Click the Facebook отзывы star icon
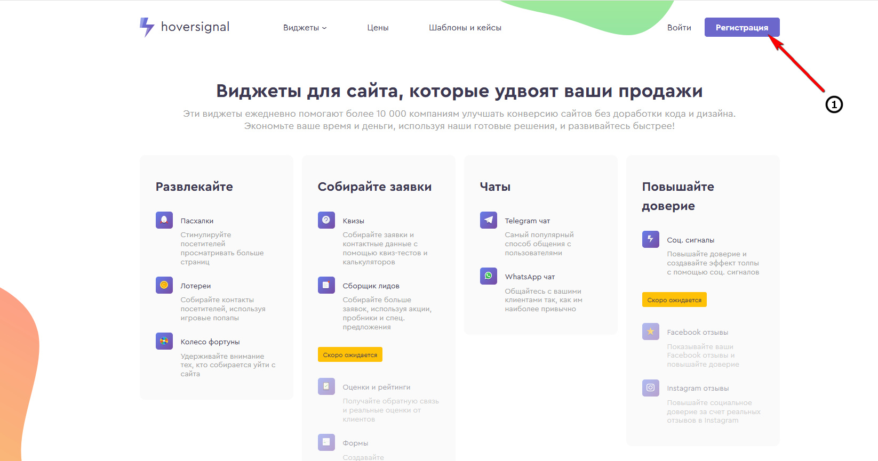 651,331
